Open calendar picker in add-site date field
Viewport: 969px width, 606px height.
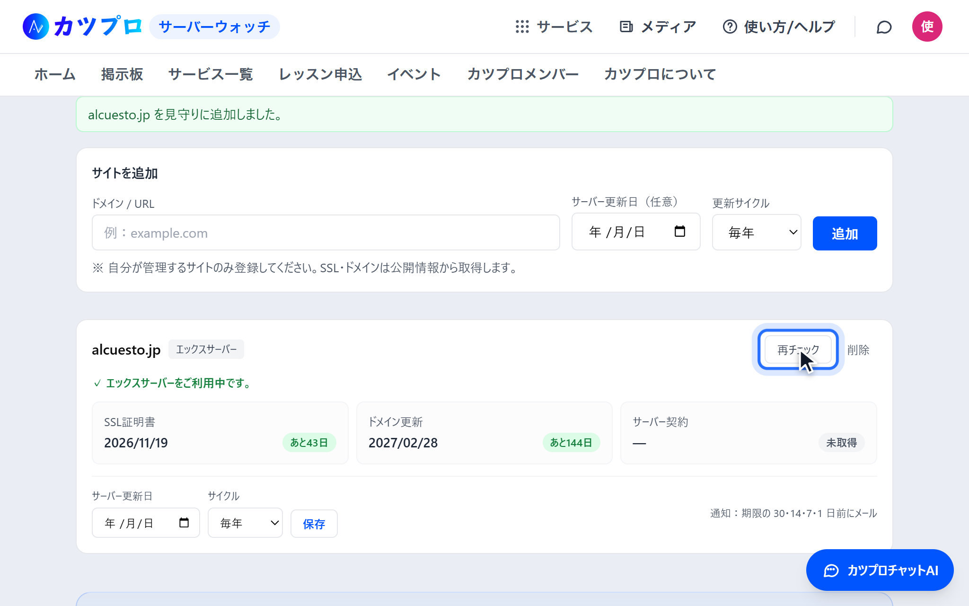pyautogui.click(x=679, y=232)
